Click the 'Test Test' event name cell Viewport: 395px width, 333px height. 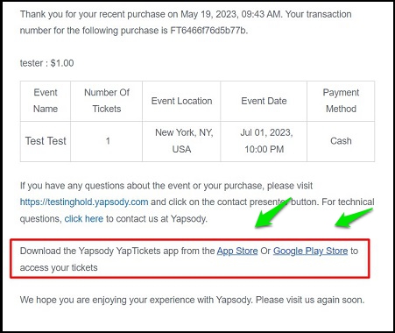(x=46, y=141)
